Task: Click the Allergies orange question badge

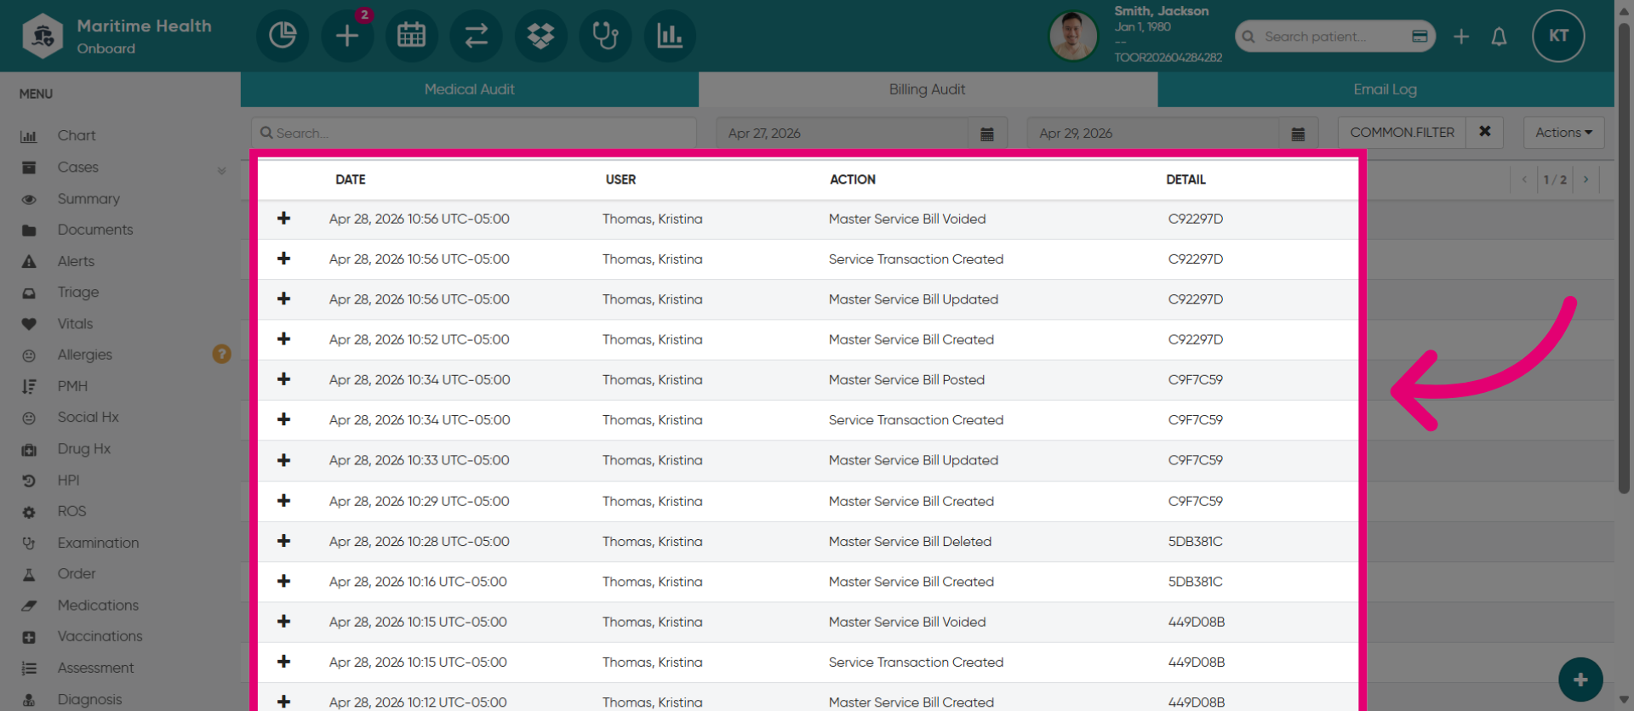Action: click(x=221, y=354)
